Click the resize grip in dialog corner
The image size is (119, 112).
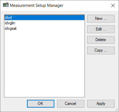(117, 110)
